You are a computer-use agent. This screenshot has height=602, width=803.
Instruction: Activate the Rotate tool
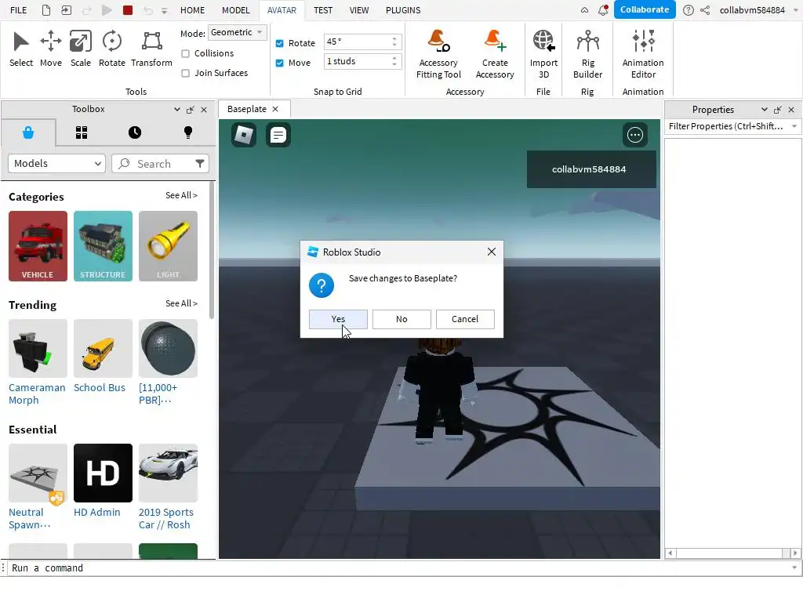coord(111,49)
